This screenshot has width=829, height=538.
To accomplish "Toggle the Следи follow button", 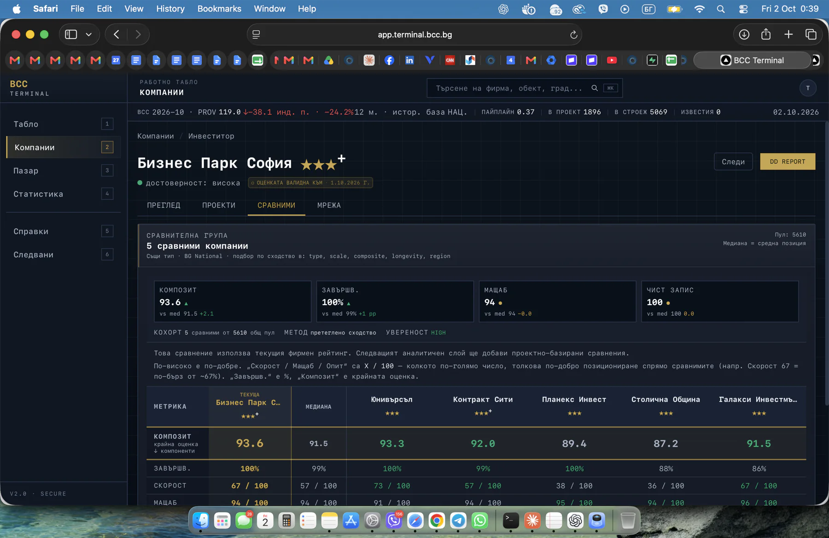I will (x=733, y=162).
